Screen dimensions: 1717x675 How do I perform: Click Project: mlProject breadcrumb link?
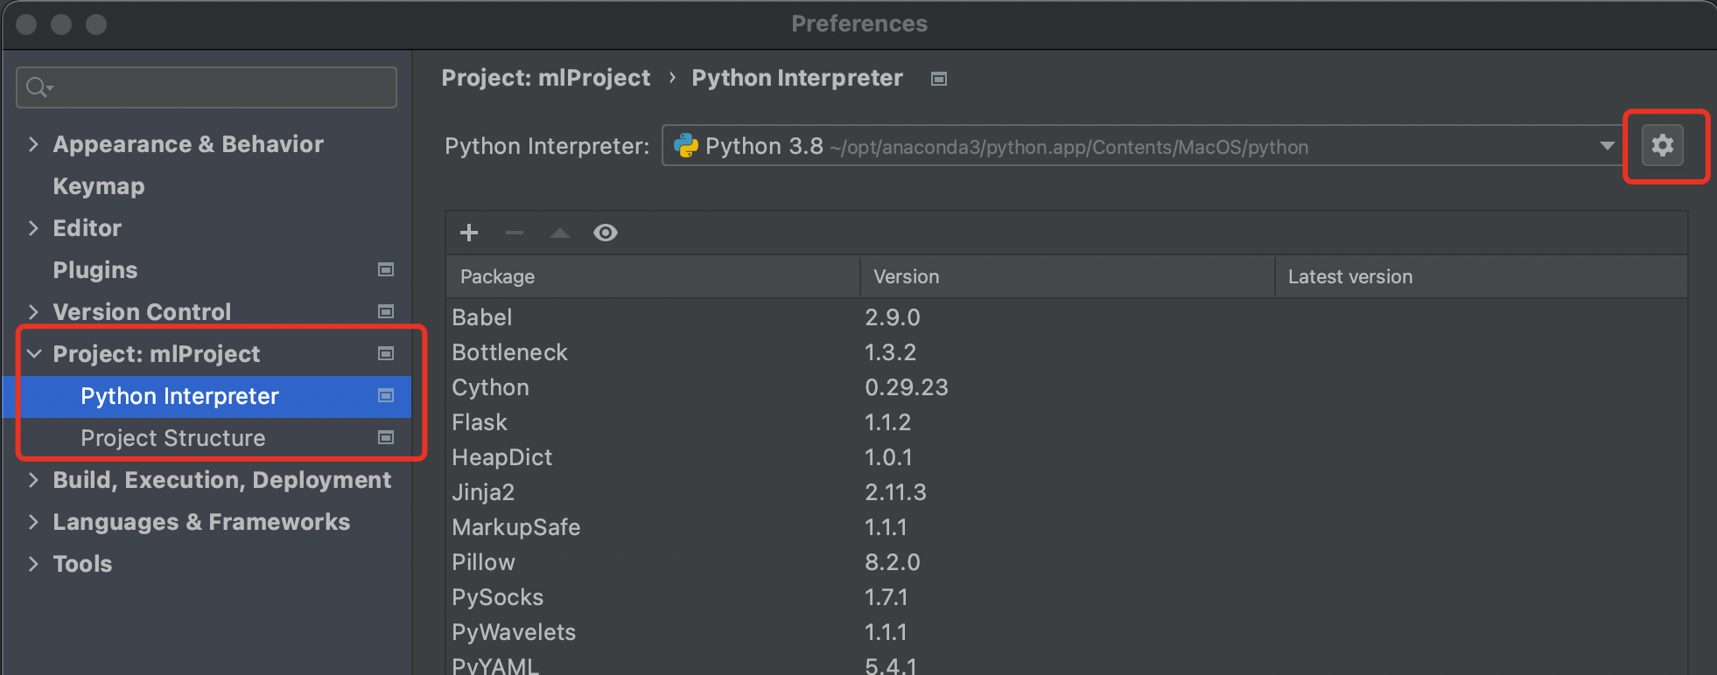point(545,78)
